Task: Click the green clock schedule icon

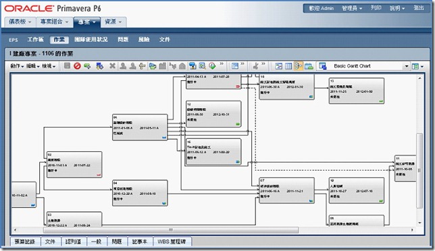Action: pos(213,66)
